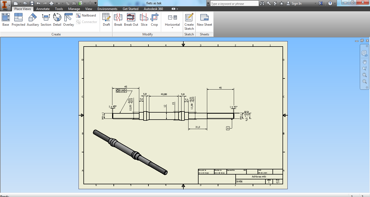Click the binoculars search icon
This screenshot has height=197, width=370.
262,4
